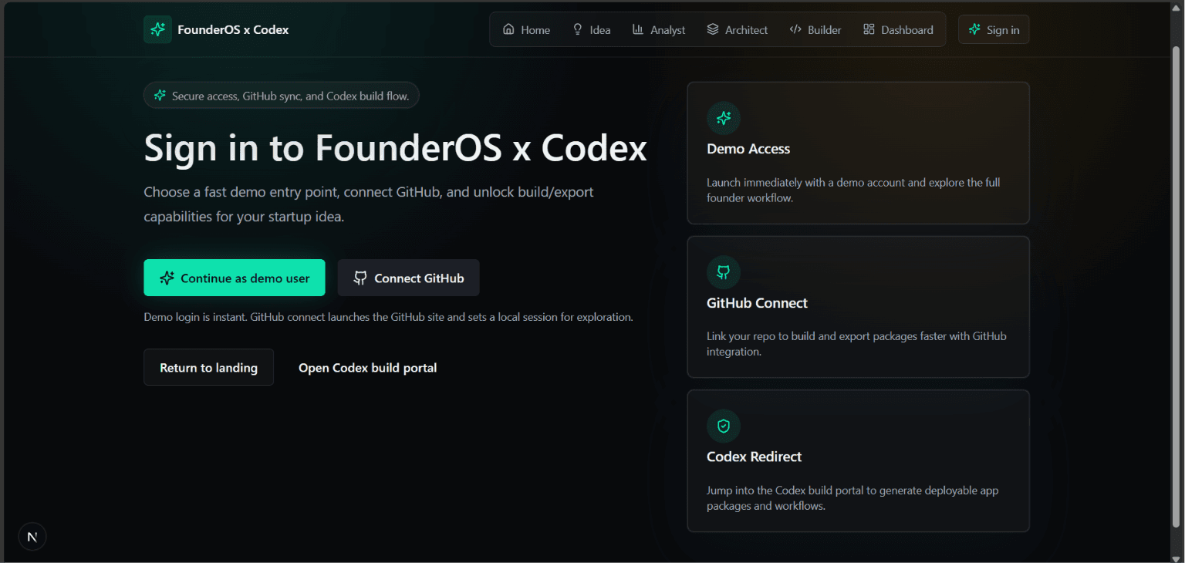The width and height of the screenshot is (1185, 563).
Task: Open the Architect page
Action: (x=737, y=29)
